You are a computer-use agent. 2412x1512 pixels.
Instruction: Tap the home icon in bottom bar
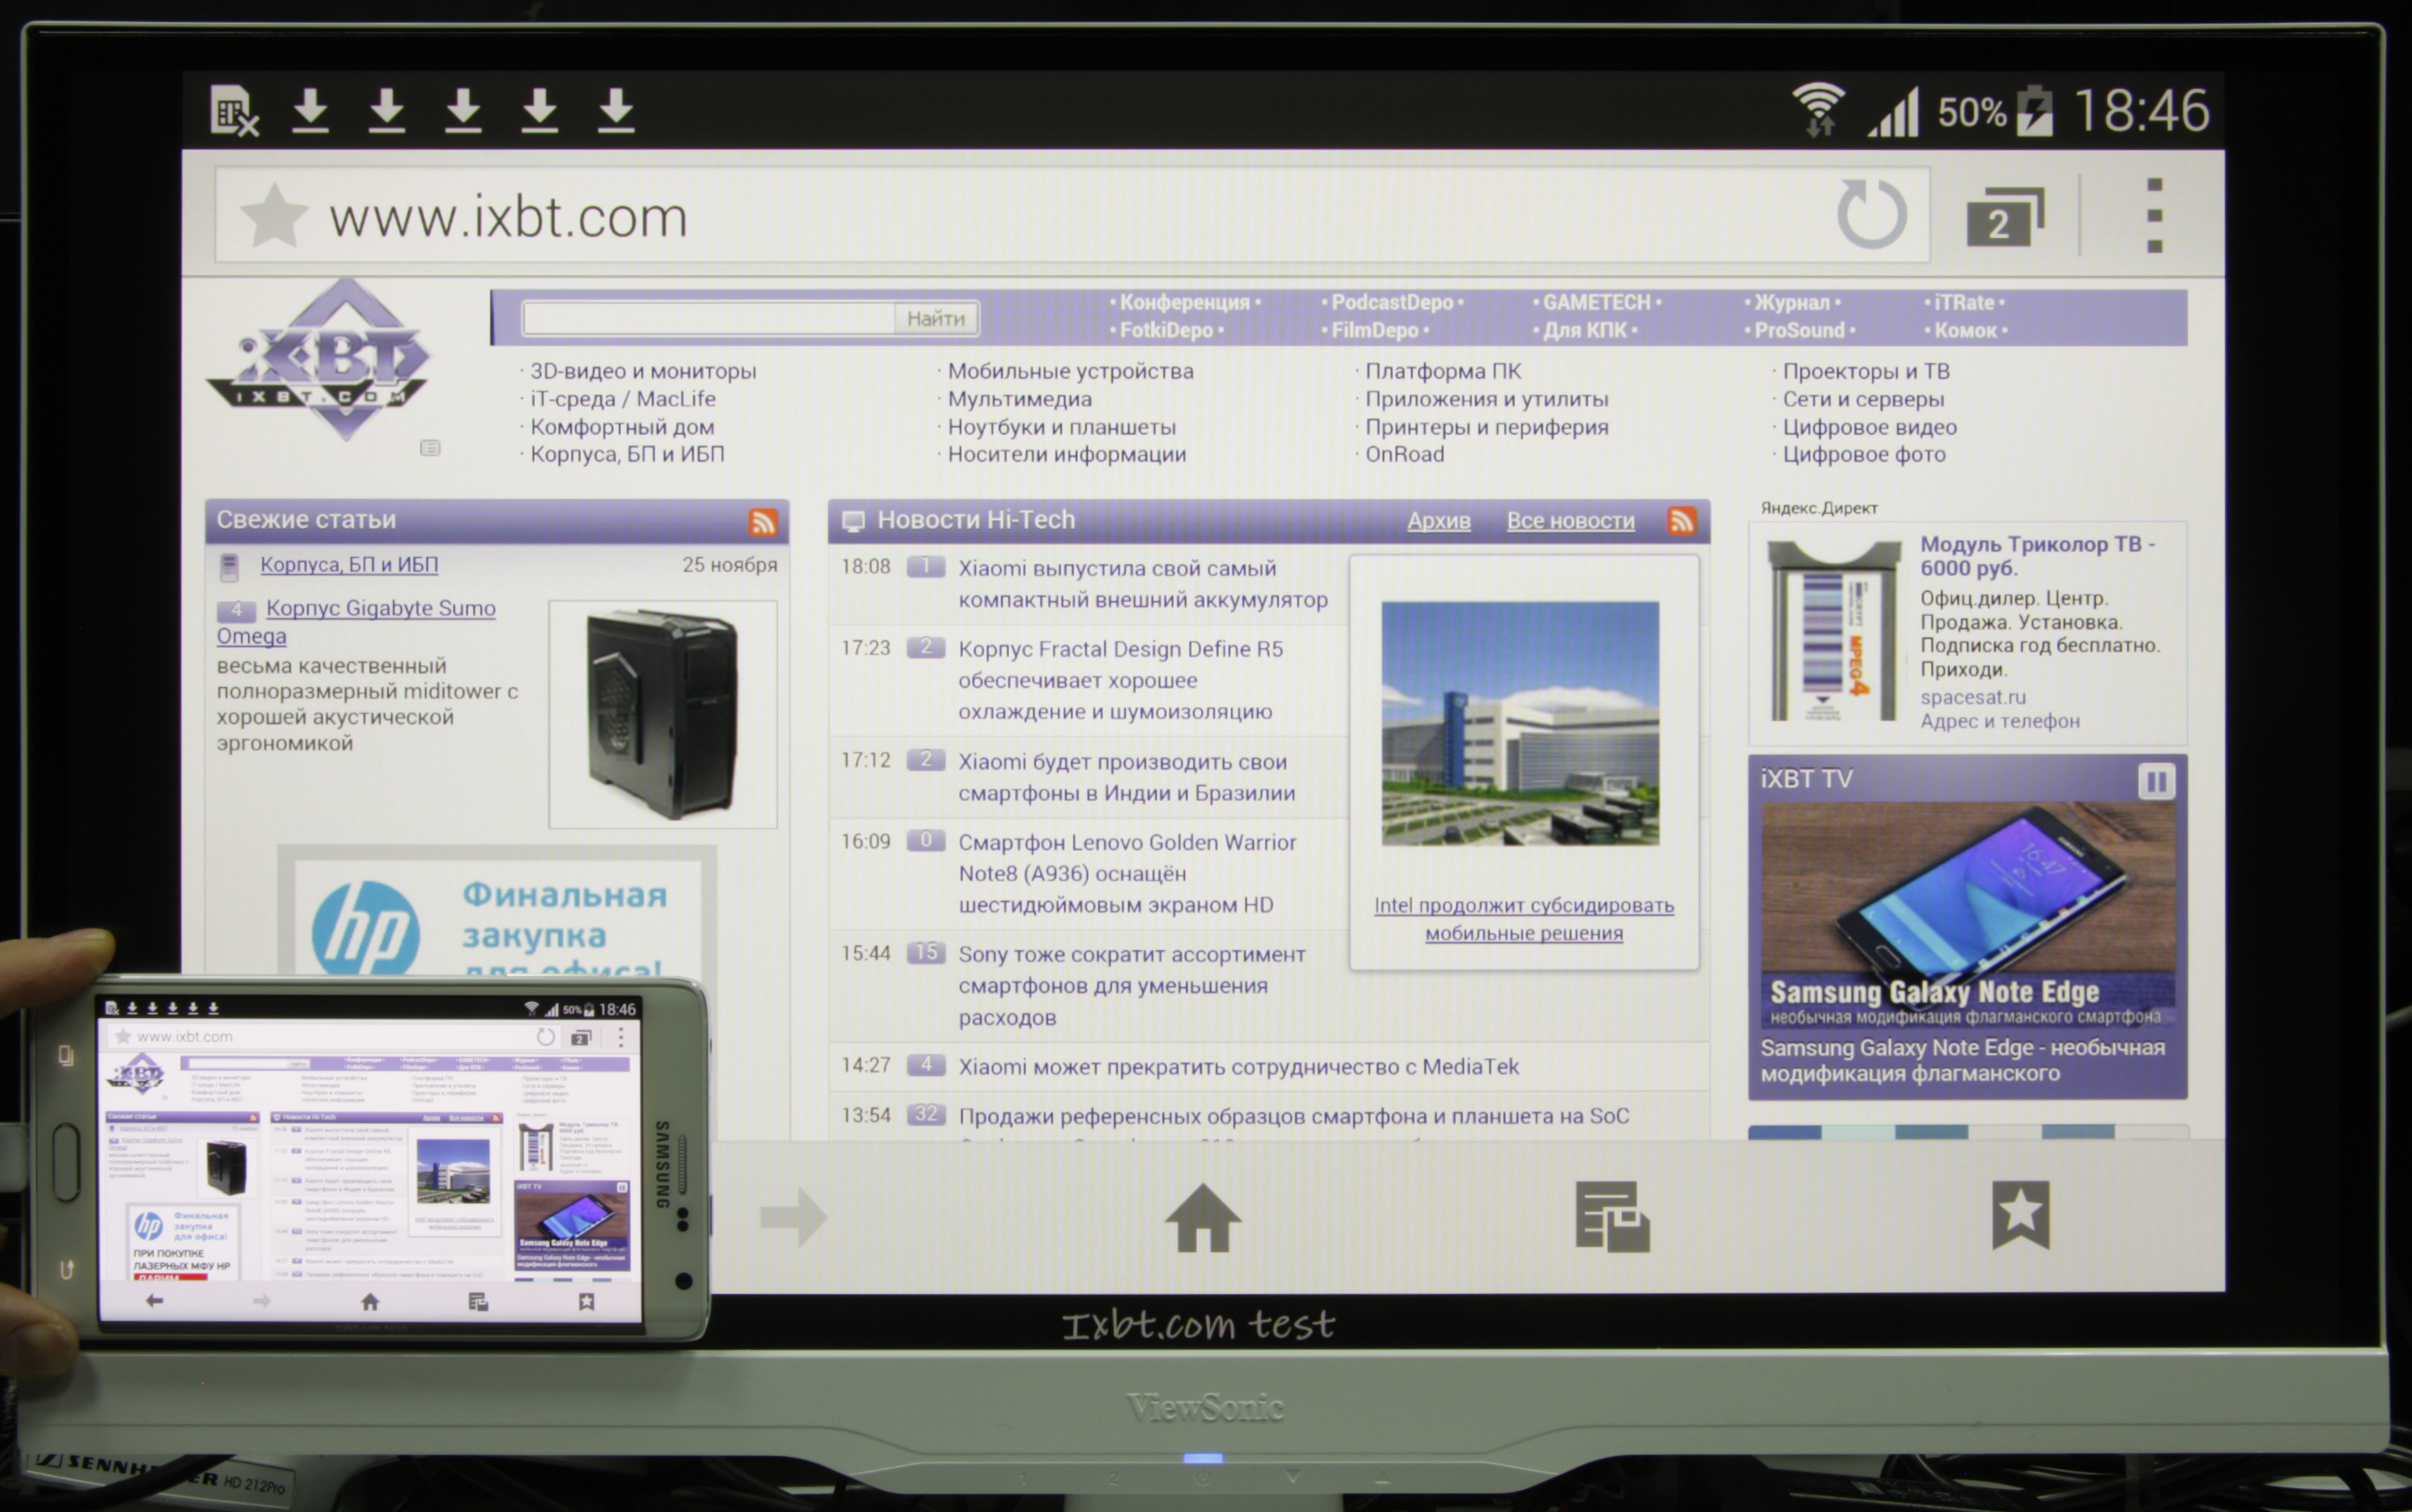click(1203, 1217)
